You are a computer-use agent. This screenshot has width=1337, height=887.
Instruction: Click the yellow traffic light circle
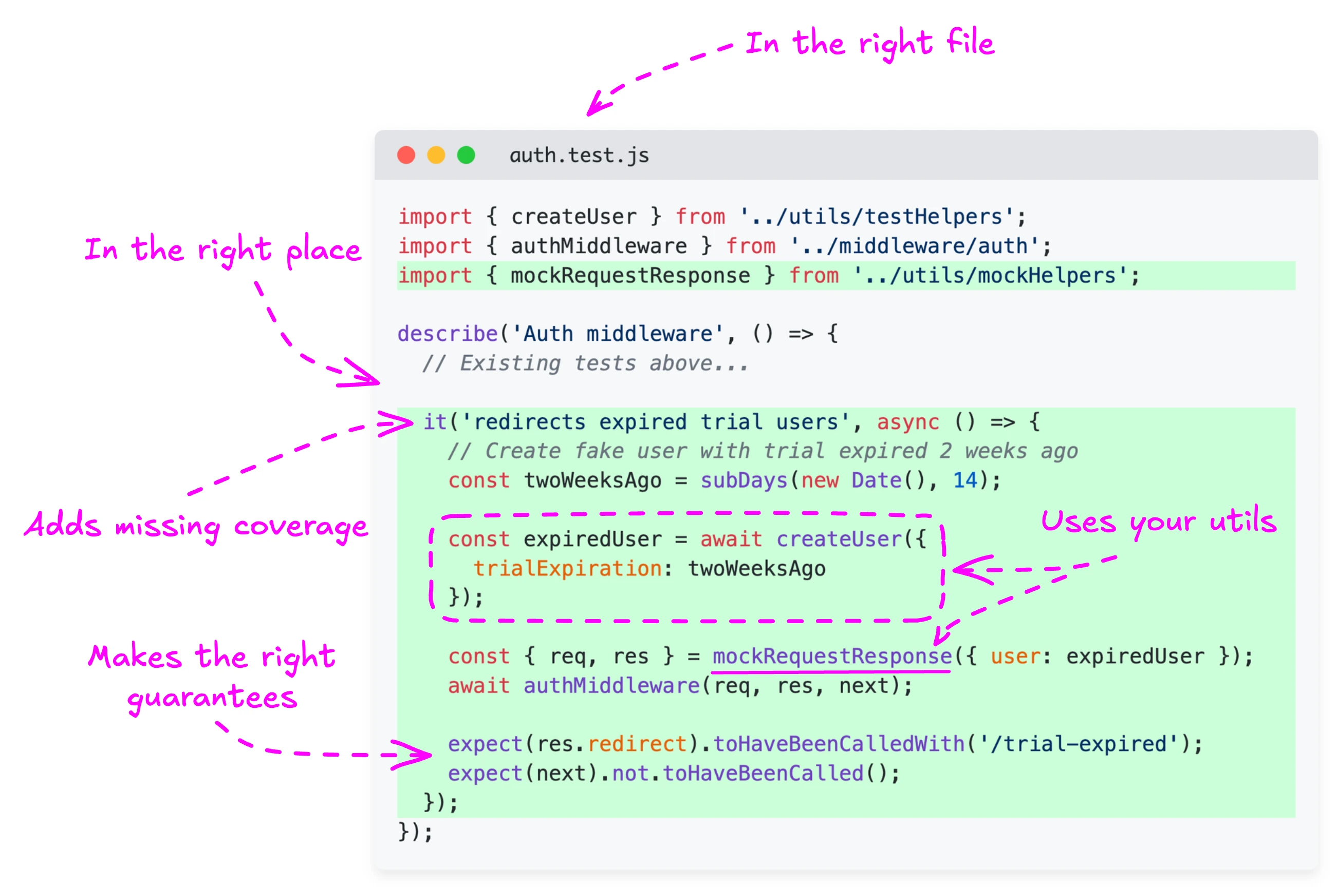[x=435, y=155]
